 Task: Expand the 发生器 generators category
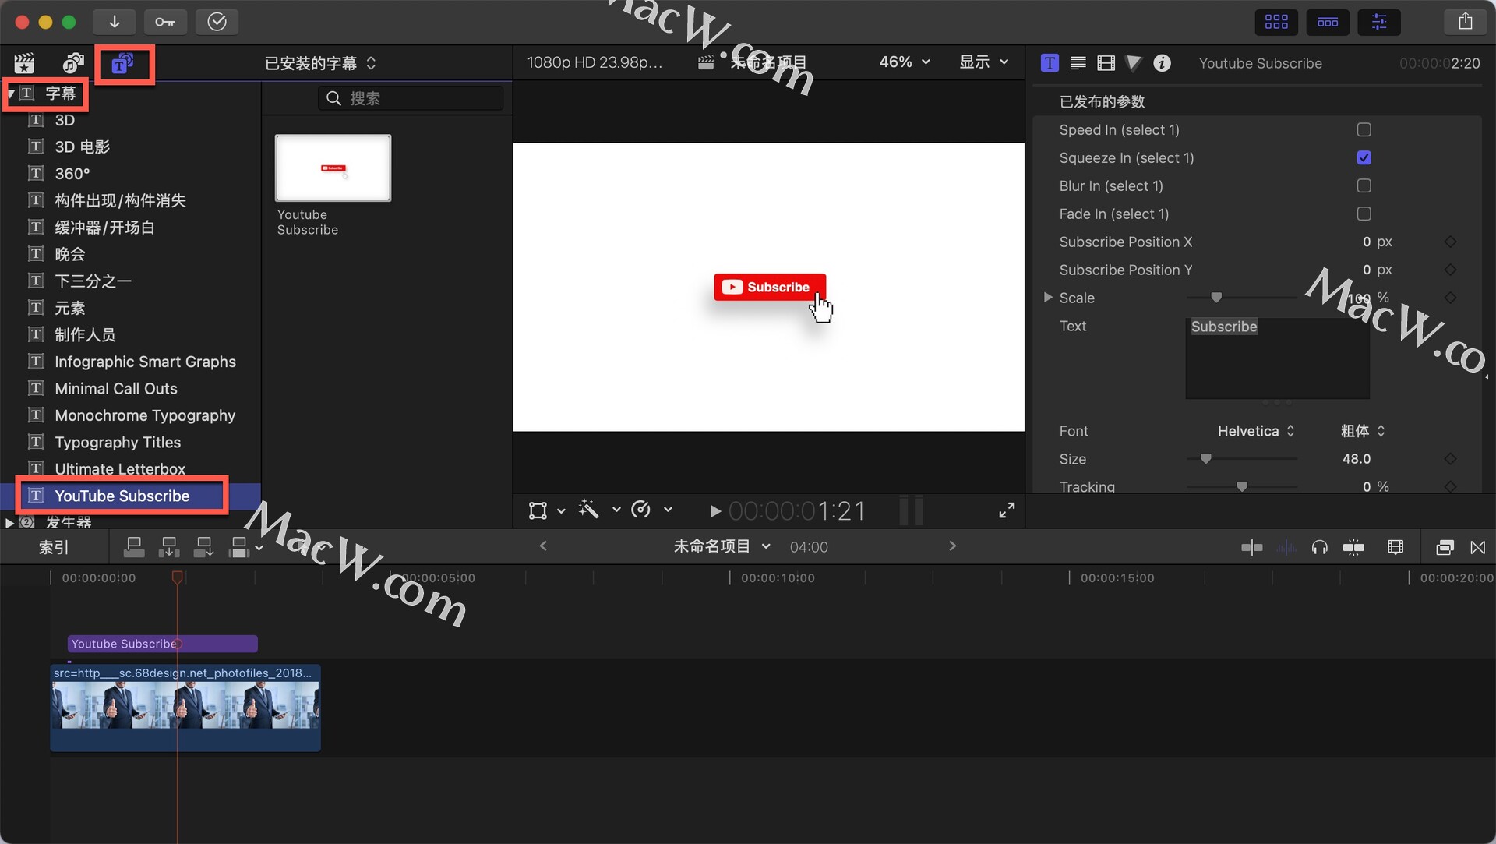tap(9, 522)
